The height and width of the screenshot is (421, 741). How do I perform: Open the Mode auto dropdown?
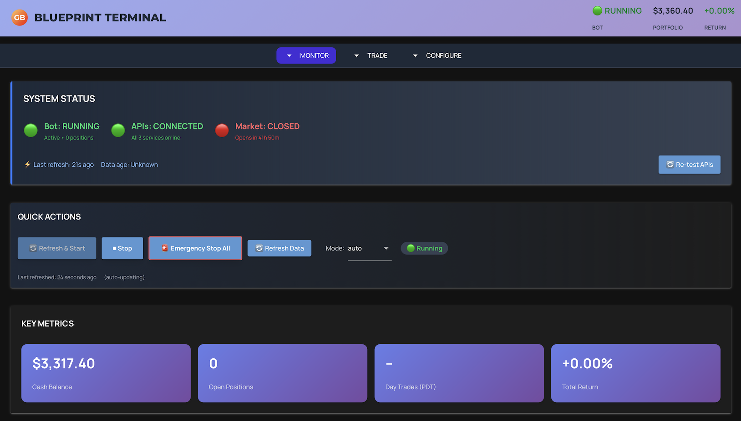coord(369,248)
